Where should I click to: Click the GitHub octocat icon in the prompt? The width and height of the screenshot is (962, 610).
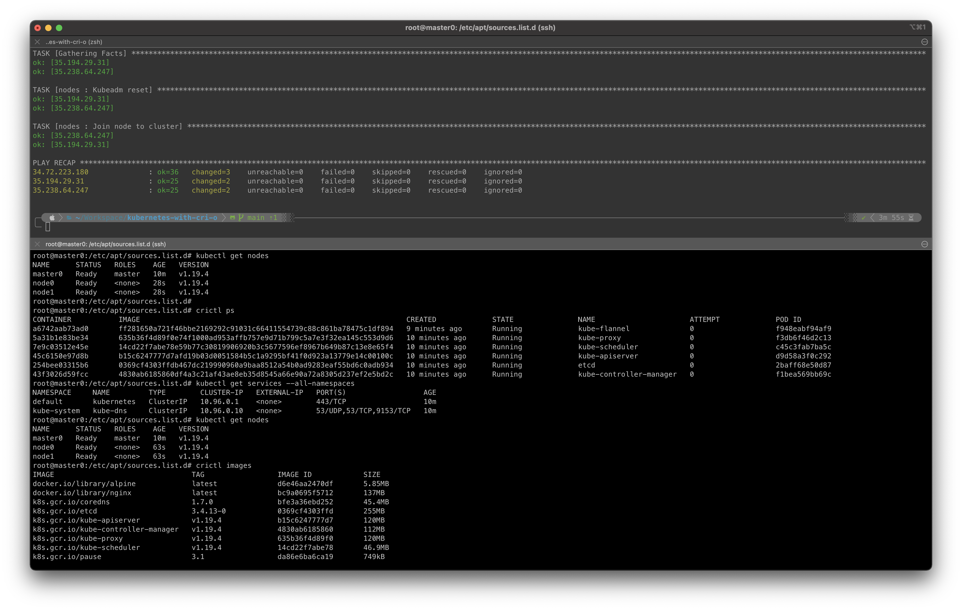pyautogui.click(x=232, y=218)
